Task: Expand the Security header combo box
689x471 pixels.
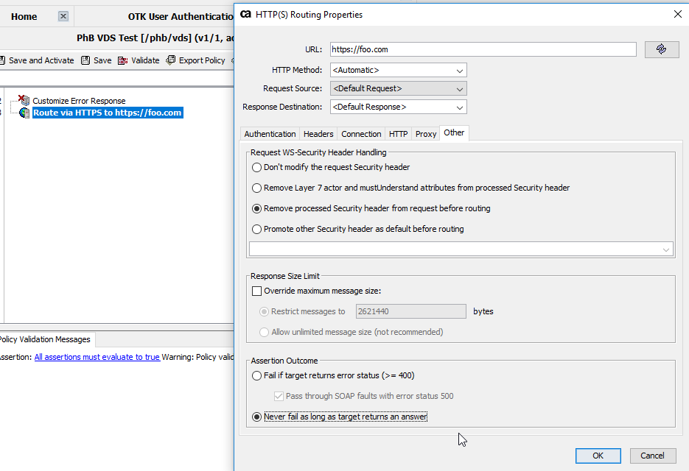Action: (665, 249)
